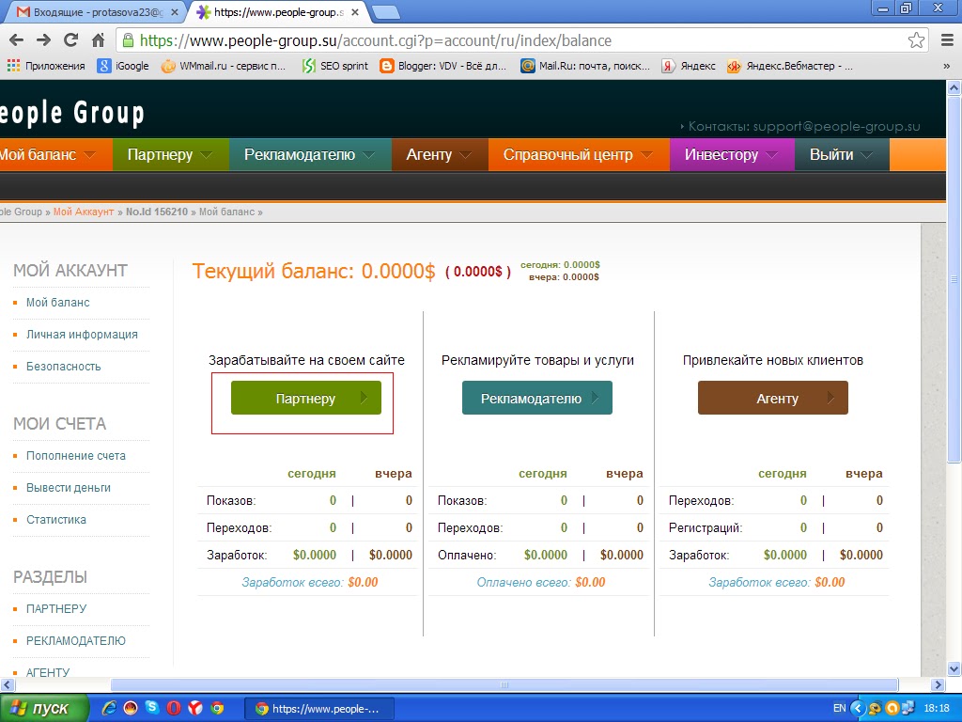This screenshot has height=722, width=962.
Task: Click the EN language indicator
Action: (x=839, y=709)
